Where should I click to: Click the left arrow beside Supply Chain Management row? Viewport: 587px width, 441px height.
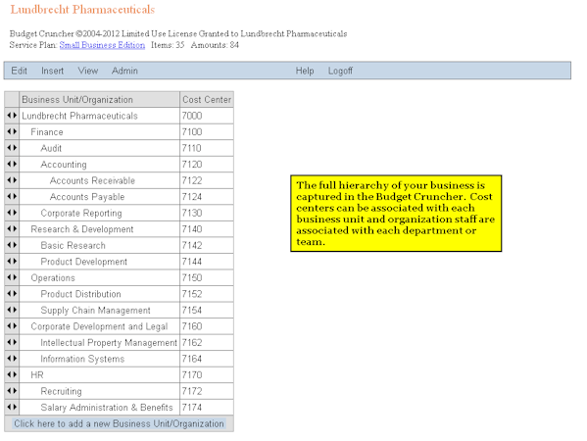tap(9, 310)
